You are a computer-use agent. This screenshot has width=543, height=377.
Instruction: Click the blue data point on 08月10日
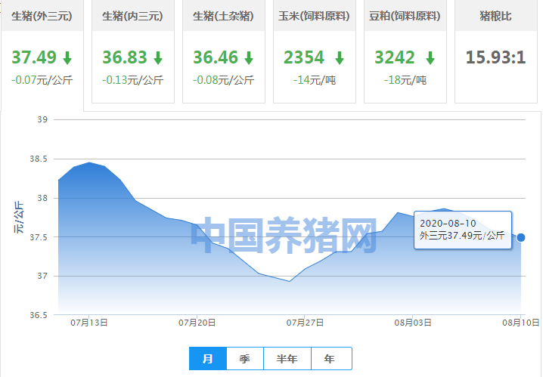click(x=520, y=237)
